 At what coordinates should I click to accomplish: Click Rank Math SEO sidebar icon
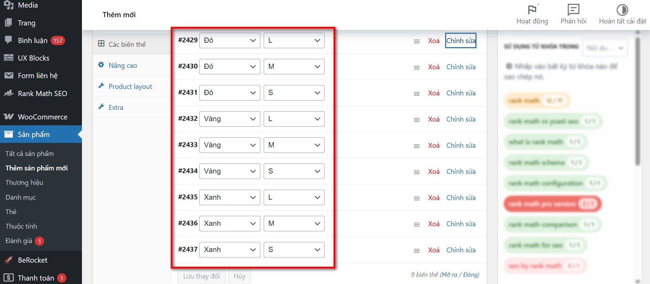pyautogui.click(x=9, y=93)
